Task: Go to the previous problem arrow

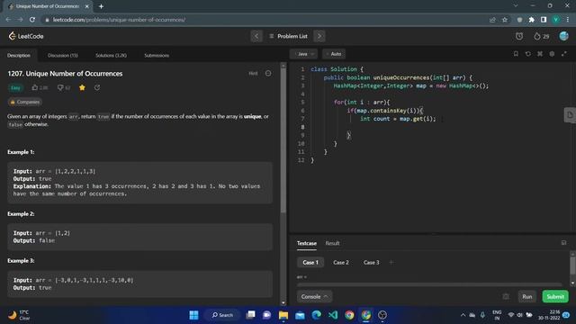Action: tap(256, 36)
